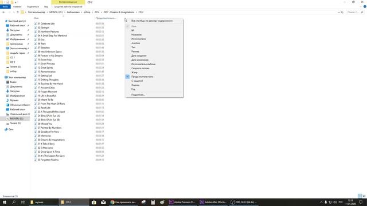Switch to Adobe After Effects in the taskbar
The width and height of the screenshot is (367, 206).
tap(213, 202)
